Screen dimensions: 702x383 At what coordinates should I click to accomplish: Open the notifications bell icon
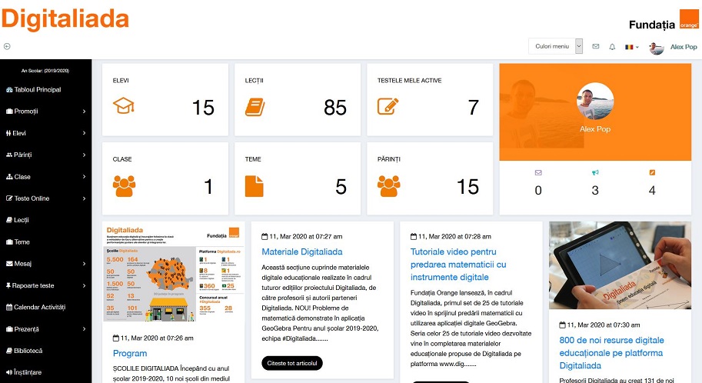click(x=612, y=47)
